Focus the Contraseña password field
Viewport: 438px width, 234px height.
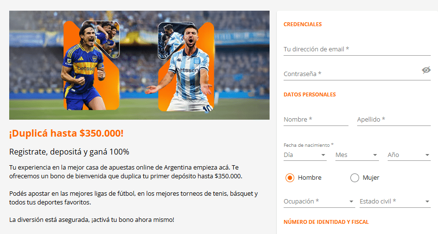point(351,74)
